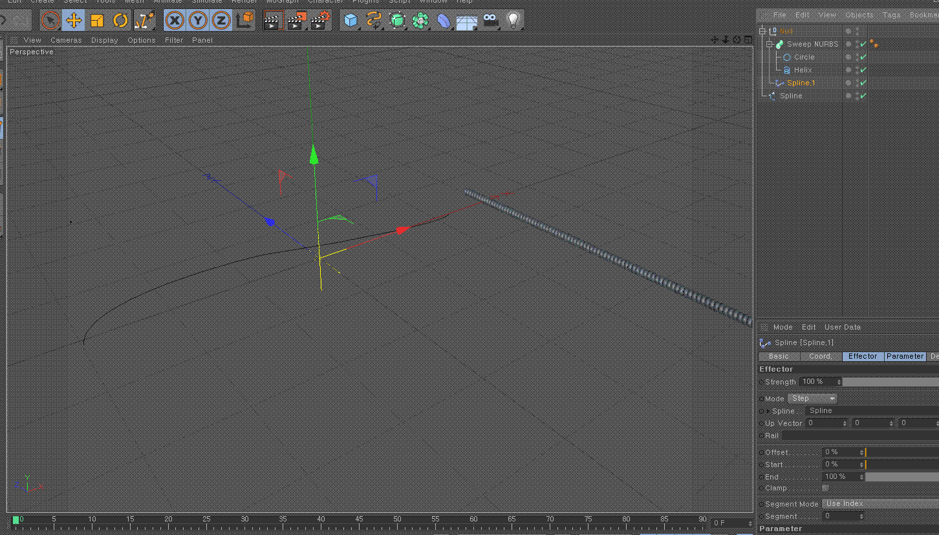Add a camera object
The width and height of the screenshot is (939, 535).
[491, 21]
